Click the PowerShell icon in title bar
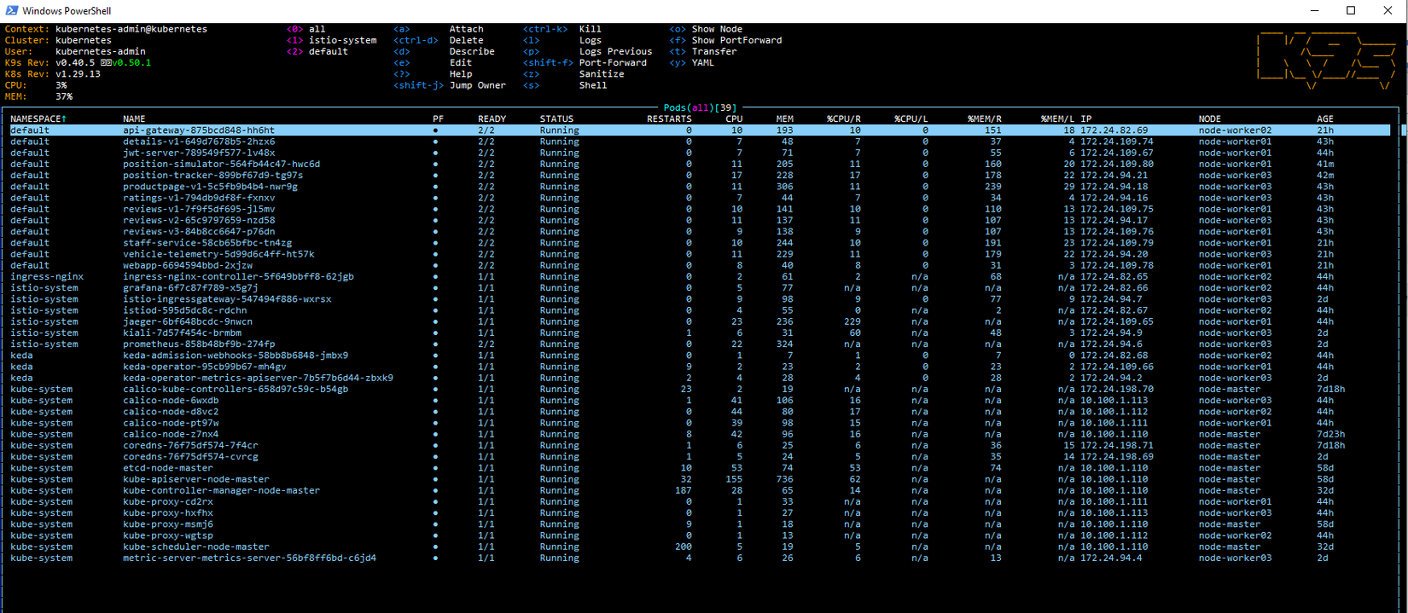Screen dimensions: 1408x613 tap(12, 10)
